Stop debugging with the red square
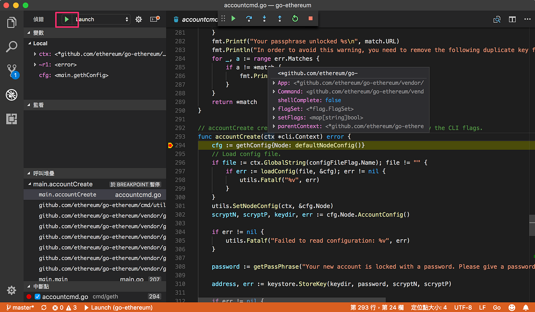 310,19
